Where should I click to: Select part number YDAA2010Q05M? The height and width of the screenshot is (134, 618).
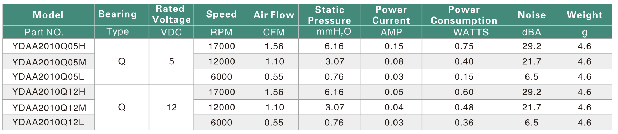click(49, 62)
